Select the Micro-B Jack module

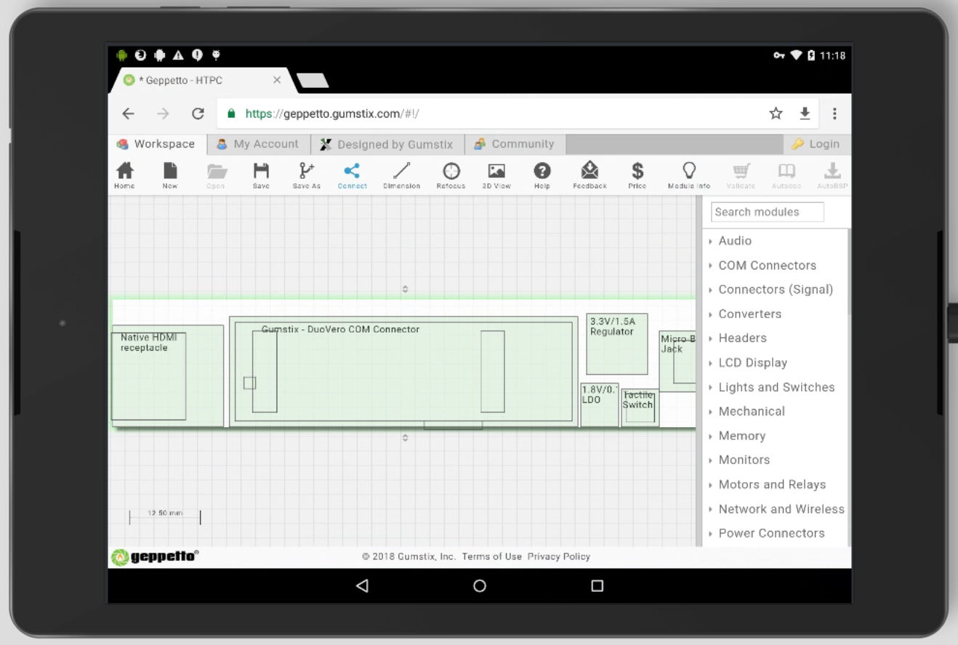click(677, 362)
